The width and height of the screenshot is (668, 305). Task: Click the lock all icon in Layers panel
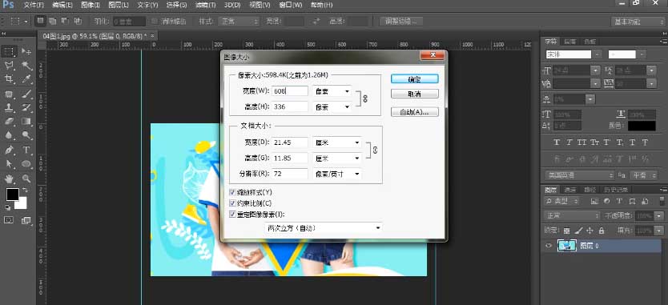(601, 231)
